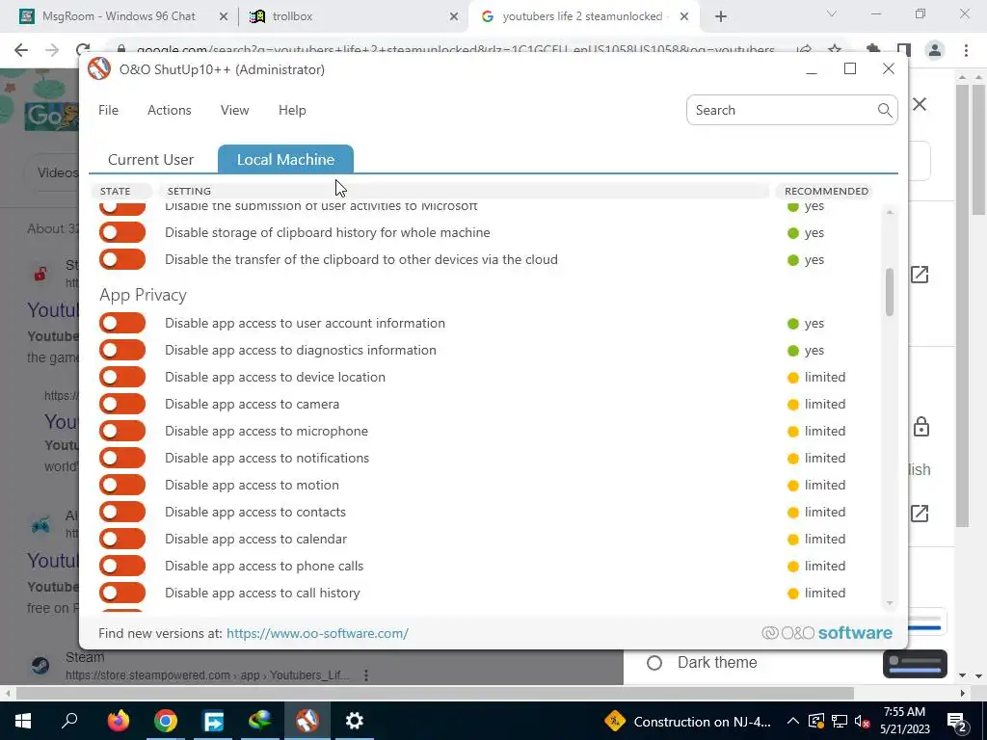
Task: Click the Construction on NJ-4 news widget
Action: [688, 721]
